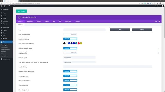This screenshot has width=165, height=92.
Task: Enable the Blog Style Mode toggle
Action: (70, 53)
